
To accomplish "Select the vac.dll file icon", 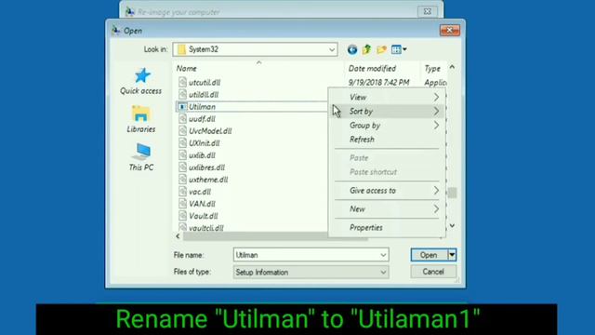I will [x=182, y=192].
